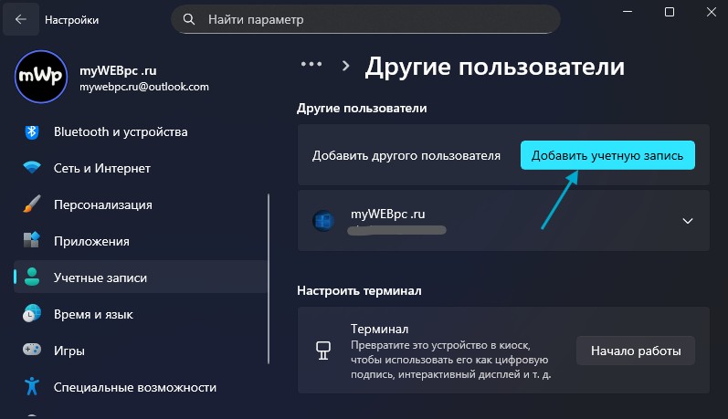Select 'Учетные записи' in sidebar
Screen dimensions: 728x419
coord(141,278)
